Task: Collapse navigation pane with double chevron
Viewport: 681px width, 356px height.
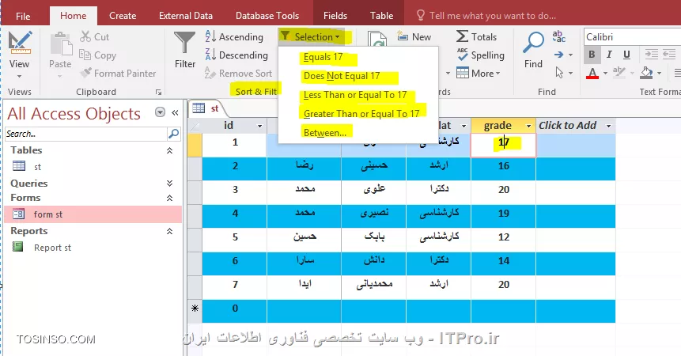Action: click(175, 113)
